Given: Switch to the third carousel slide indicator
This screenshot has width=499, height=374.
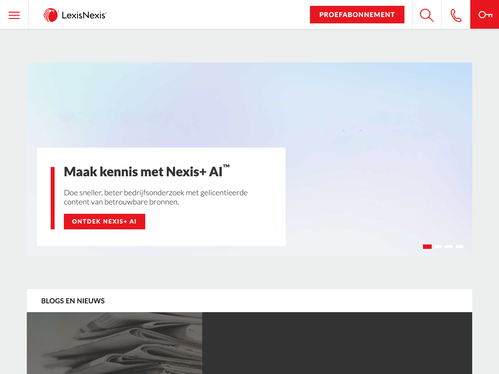Looking at the screenshot, I should tap(449, 247).
